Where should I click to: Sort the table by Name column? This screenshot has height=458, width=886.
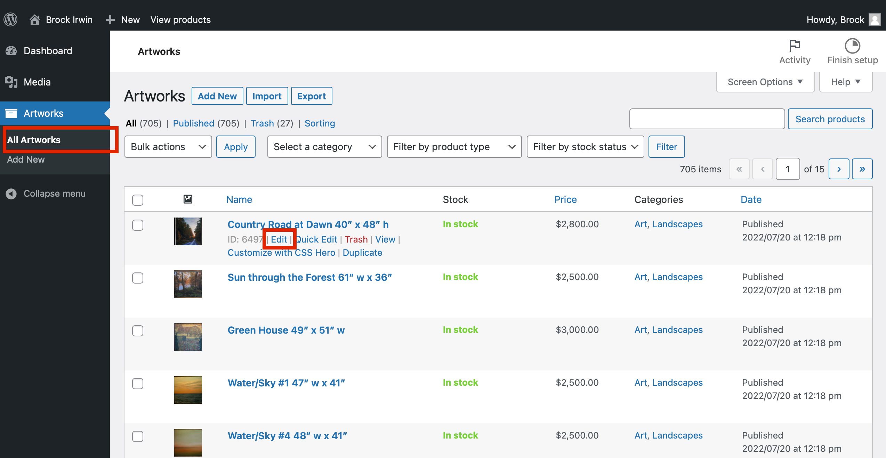pyautogui.click(x=239, y=199)
